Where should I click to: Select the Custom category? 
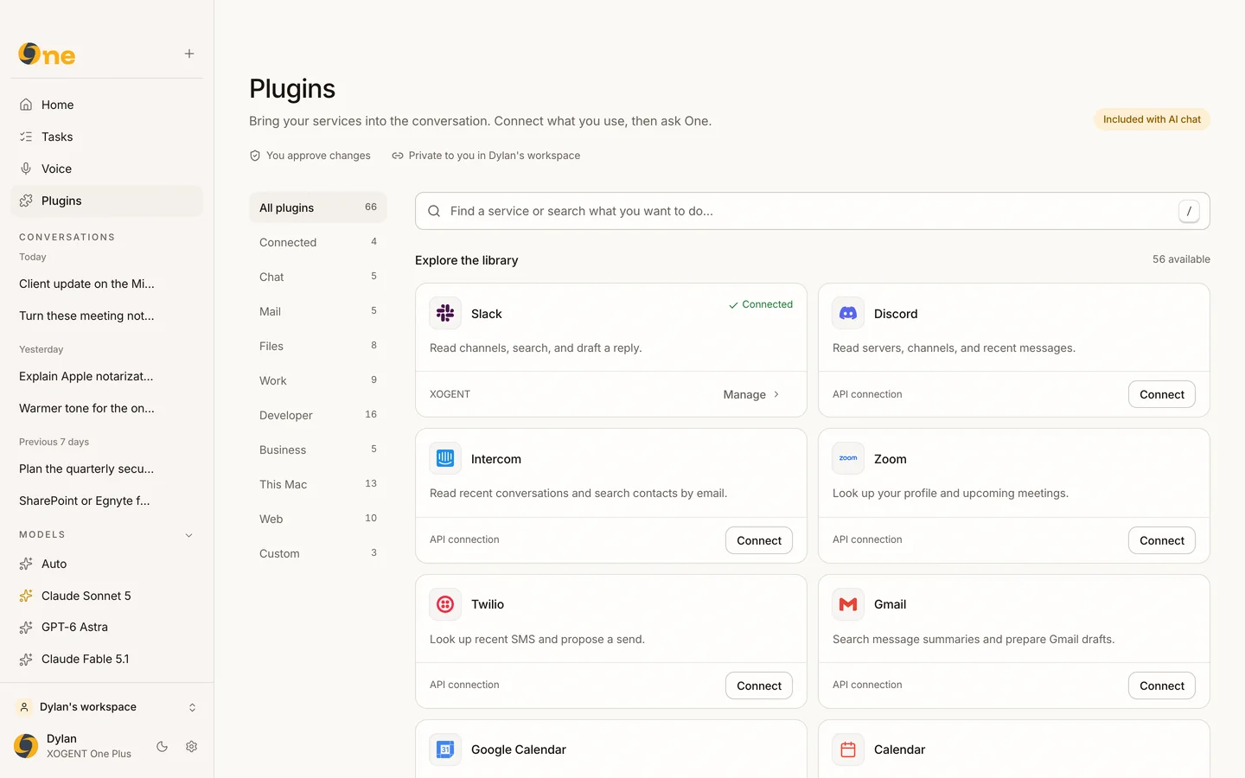point(317,553)
